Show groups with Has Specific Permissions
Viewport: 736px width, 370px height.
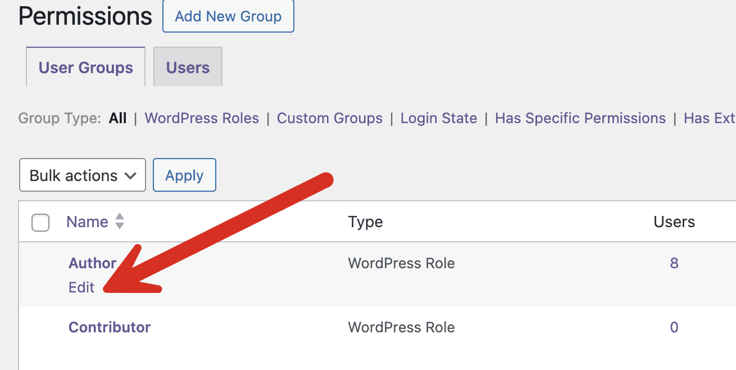click(x=580, y=119)
